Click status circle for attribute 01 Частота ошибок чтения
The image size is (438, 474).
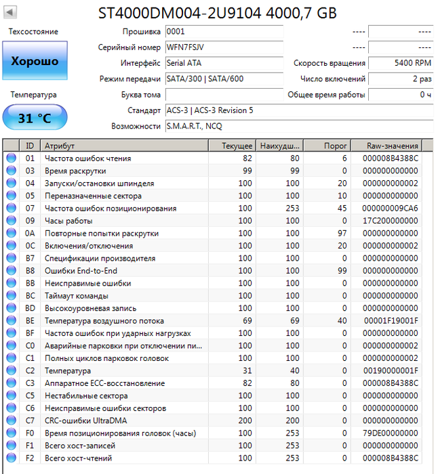12,158
